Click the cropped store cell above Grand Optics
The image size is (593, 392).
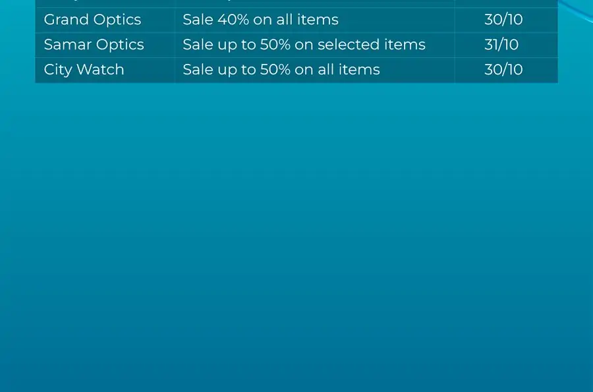tap(105, 3)
